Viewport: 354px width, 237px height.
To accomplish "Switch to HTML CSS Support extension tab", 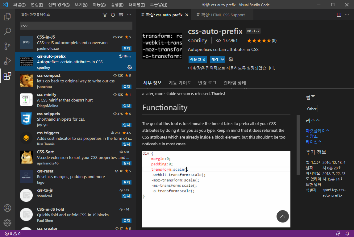I will 222,15.
